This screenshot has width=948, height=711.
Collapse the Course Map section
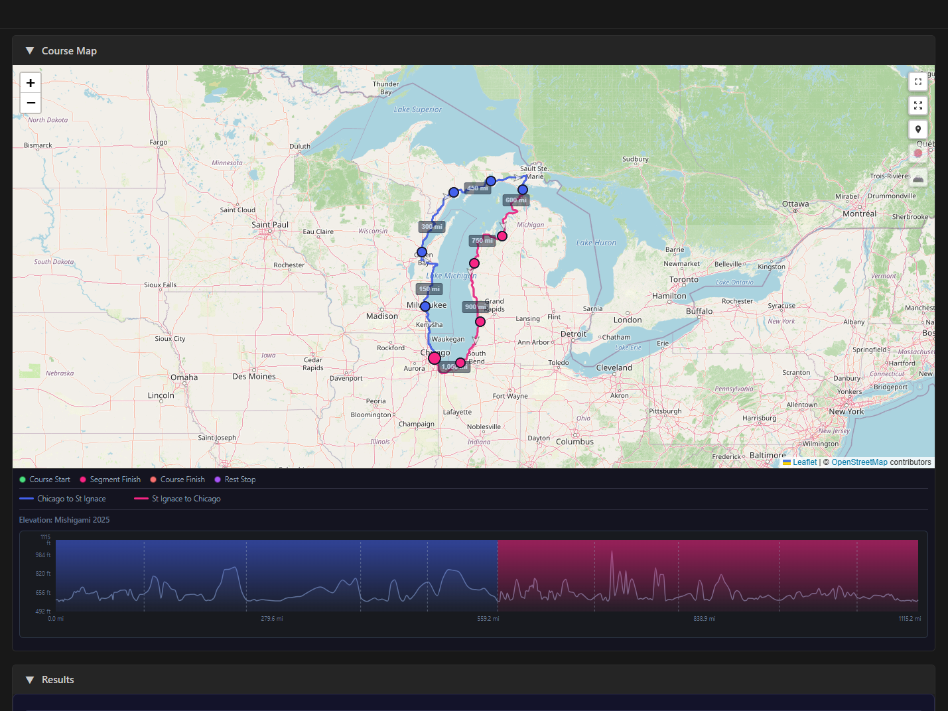pos(30,51)
